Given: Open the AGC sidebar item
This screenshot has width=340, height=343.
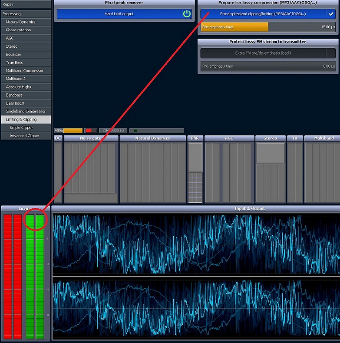Looking at the screenshot, I should (26, 38).
